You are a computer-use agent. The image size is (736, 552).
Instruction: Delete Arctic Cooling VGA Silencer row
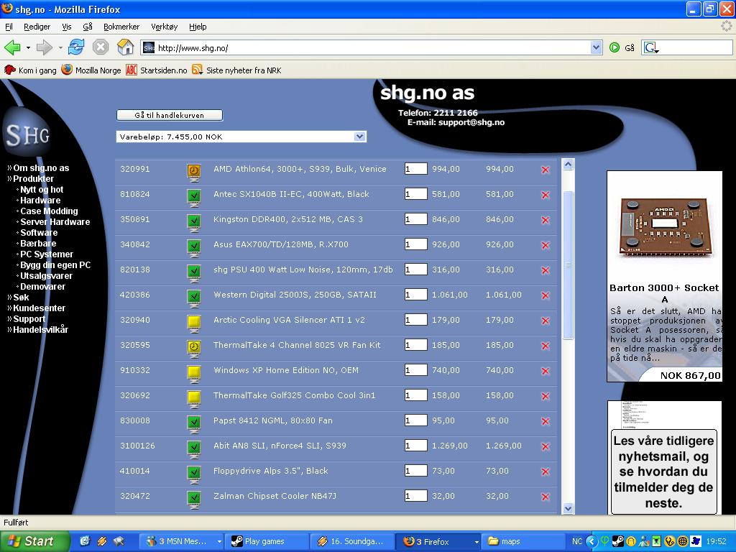click(545, 321)
